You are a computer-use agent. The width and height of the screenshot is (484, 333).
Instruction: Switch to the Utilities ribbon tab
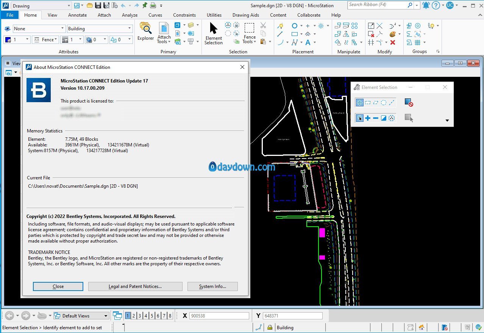[x=214, y=15]
